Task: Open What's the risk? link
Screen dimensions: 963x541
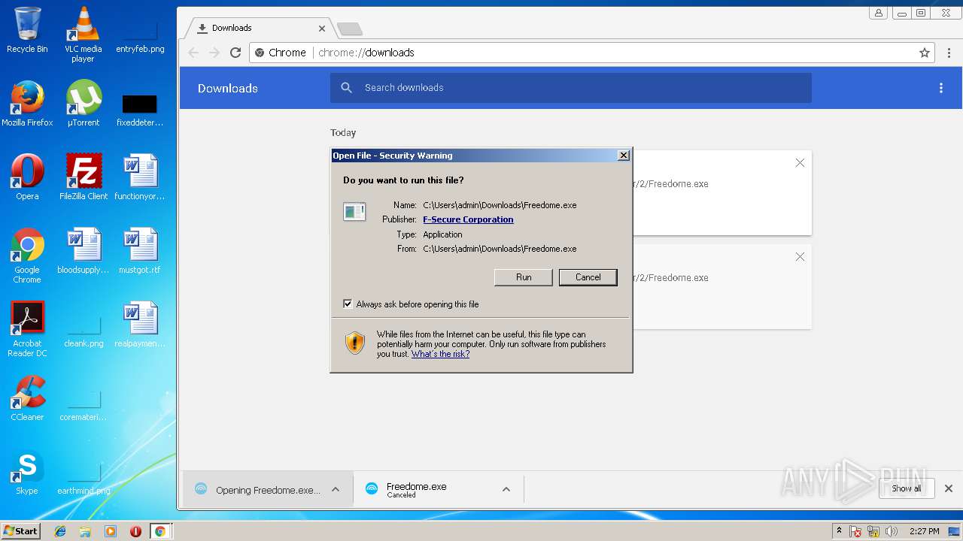Action: [440, 354]
